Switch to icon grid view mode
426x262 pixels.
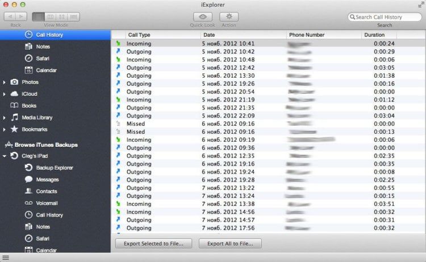(62, 17)
